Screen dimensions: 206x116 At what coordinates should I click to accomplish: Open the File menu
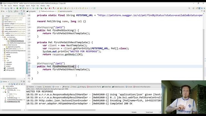pyautogui.click(x=2, y=6)
